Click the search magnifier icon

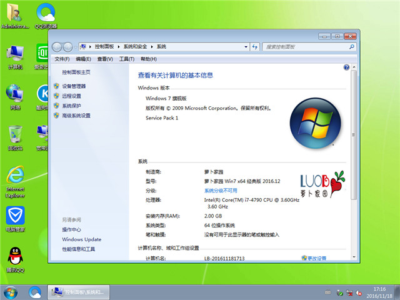click(x=352, y=47)
